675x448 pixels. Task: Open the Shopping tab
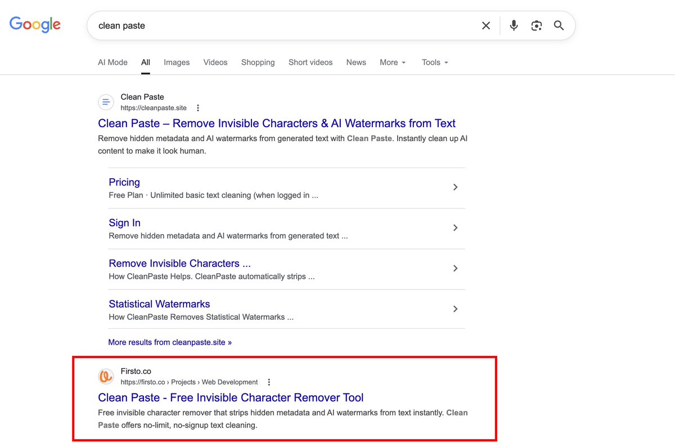258,62
